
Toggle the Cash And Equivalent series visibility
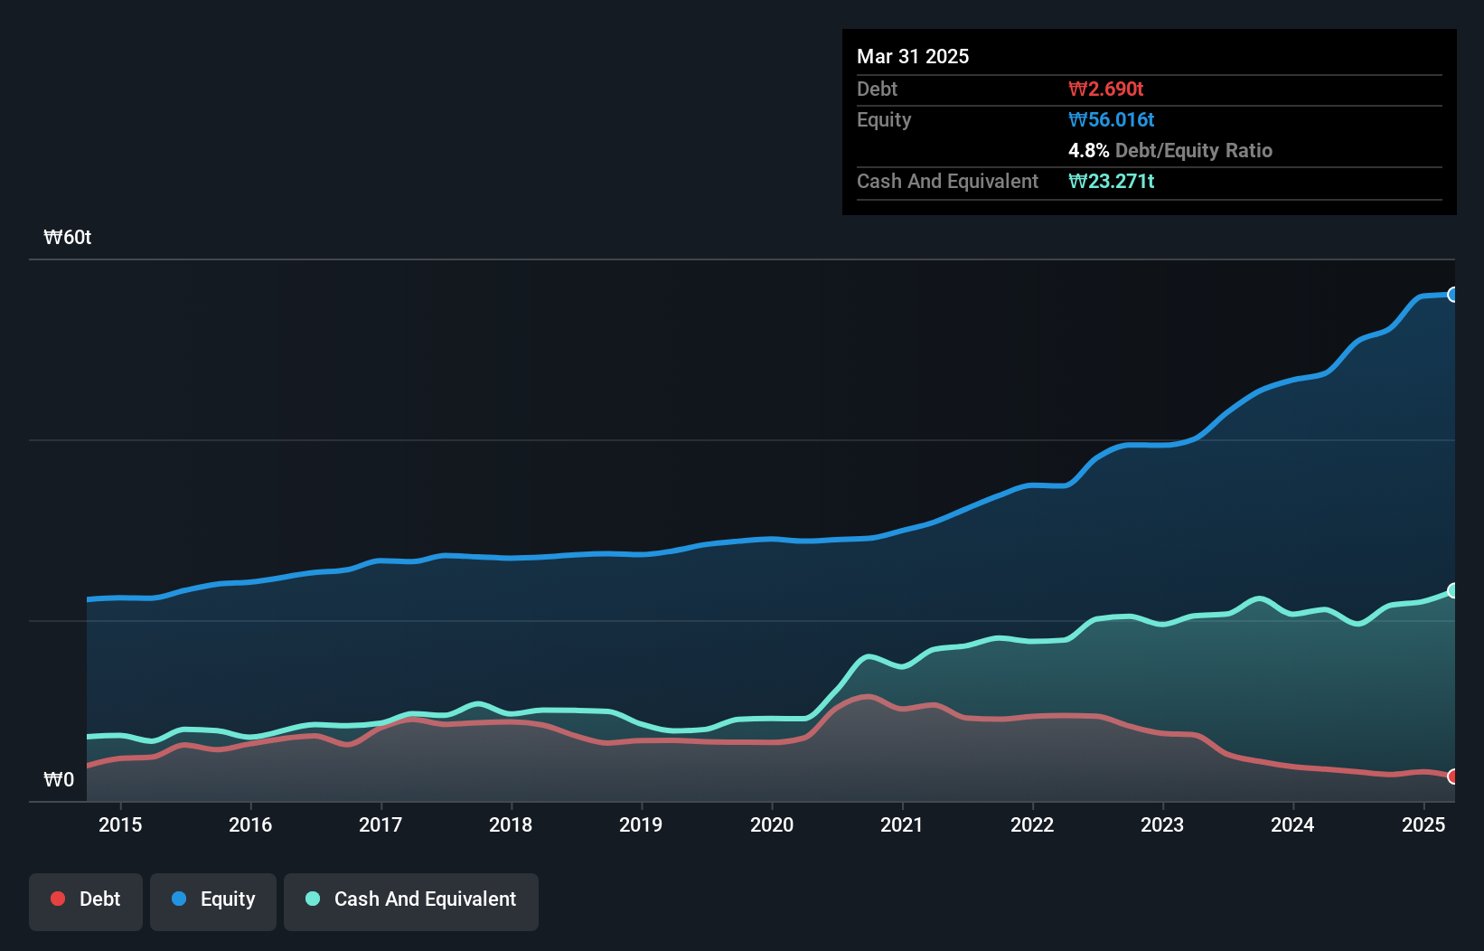tap(411, 901)
